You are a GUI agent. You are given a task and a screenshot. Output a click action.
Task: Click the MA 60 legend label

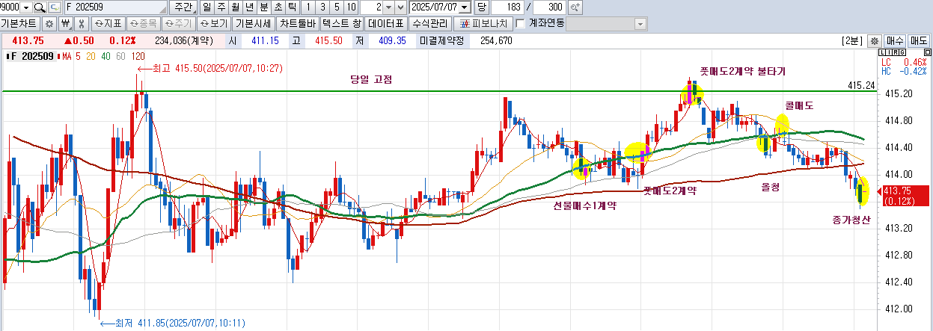120,56
